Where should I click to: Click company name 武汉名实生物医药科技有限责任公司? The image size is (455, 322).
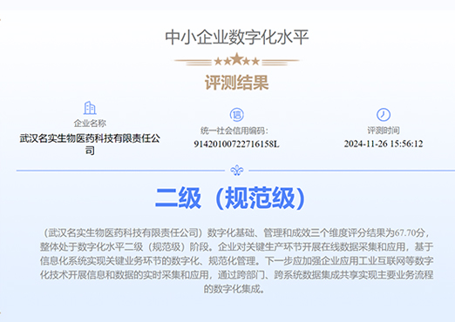[x=90, y=144]
